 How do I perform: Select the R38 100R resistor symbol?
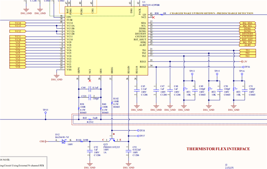pyautogui.click(x=79, y=108)
